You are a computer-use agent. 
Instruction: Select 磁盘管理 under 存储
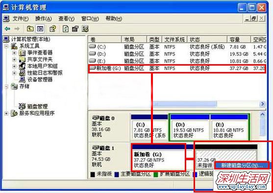pos(37,106)
